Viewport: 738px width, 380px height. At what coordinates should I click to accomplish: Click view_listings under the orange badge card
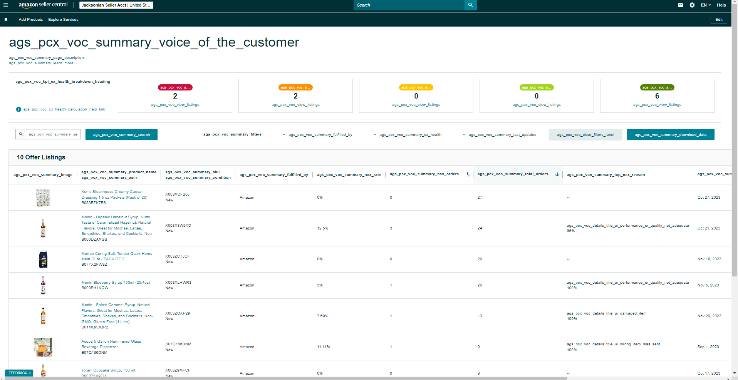coord(295,105)
